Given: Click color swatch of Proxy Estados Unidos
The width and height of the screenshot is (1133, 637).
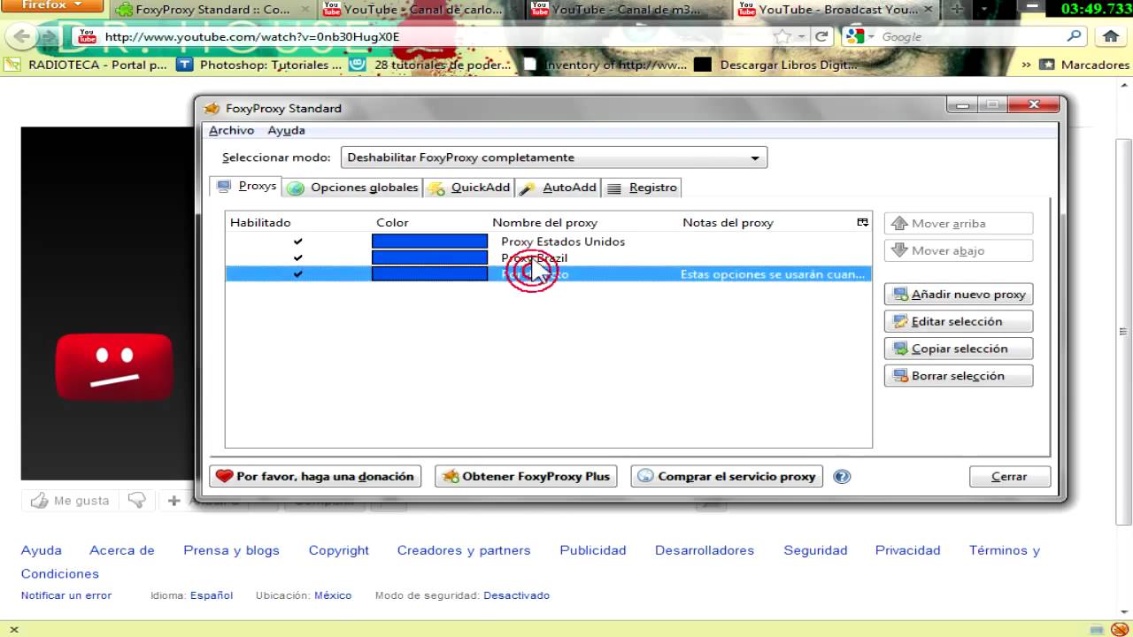Looking at the screenshot, I should tap(429, 242).
